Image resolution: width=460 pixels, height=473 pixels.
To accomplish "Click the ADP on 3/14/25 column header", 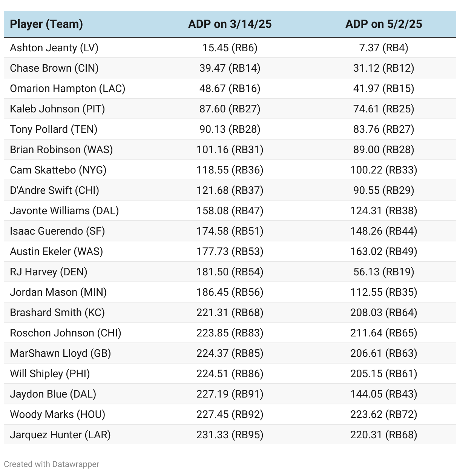I will click(230, 24).
